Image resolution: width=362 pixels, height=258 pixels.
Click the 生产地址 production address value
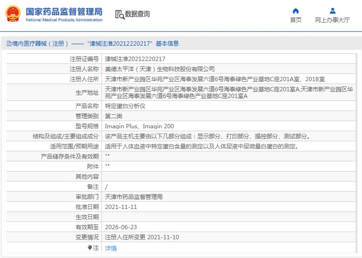coord(229,93)
